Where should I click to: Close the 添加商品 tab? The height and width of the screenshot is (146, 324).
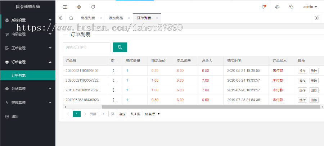tap(129, 18)
